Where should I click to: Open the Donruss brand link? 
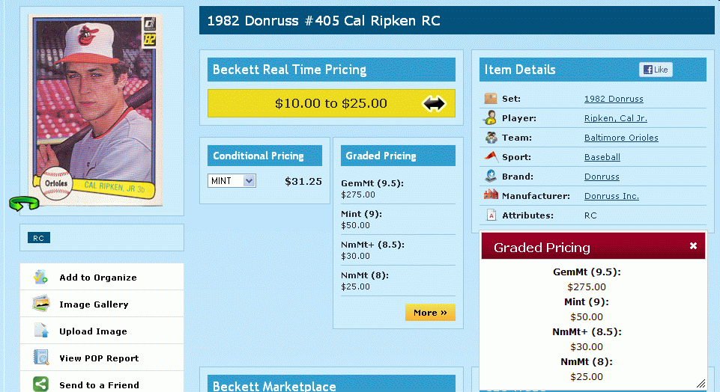click(602, 177)
